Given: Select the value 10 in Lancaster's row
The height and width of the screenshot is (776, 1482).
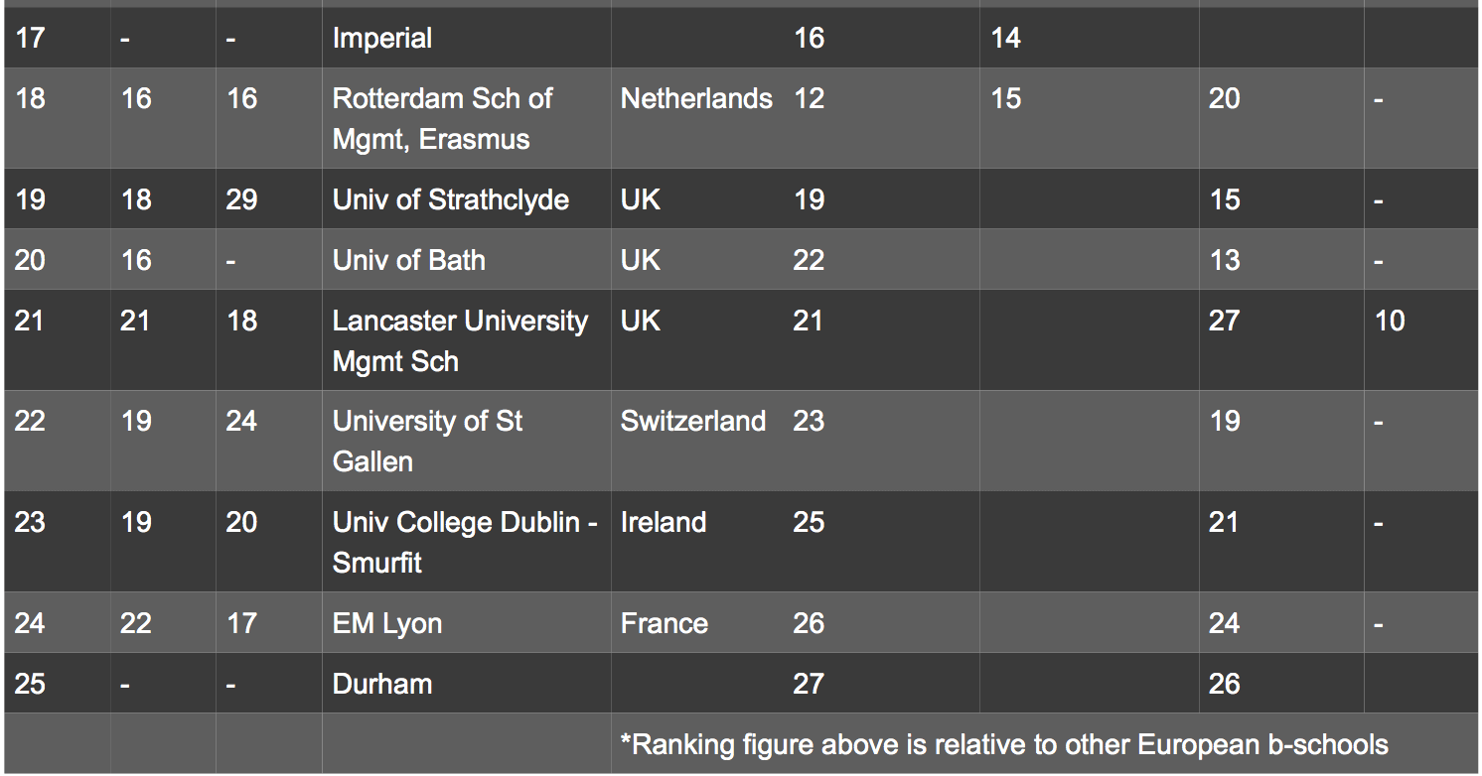Looking at the screenshot, I should pos(1390,321).
